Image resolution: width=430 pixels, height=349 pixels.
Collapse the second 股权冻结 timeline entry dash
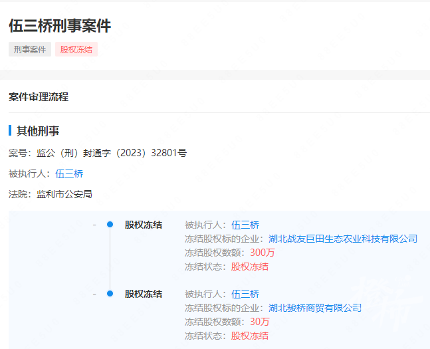click(94, 294)
